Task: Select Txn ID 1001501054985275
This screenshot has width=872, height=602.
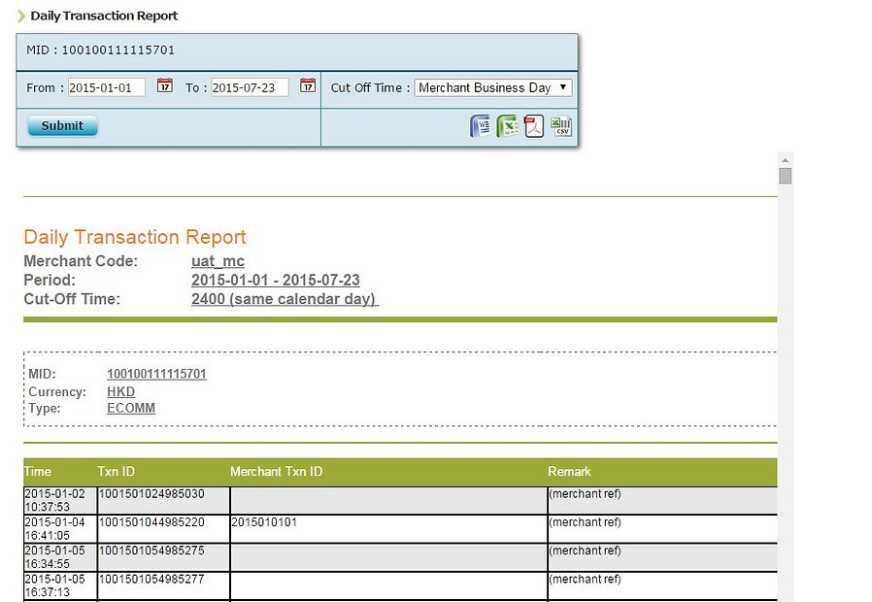Action: (151, 551)
